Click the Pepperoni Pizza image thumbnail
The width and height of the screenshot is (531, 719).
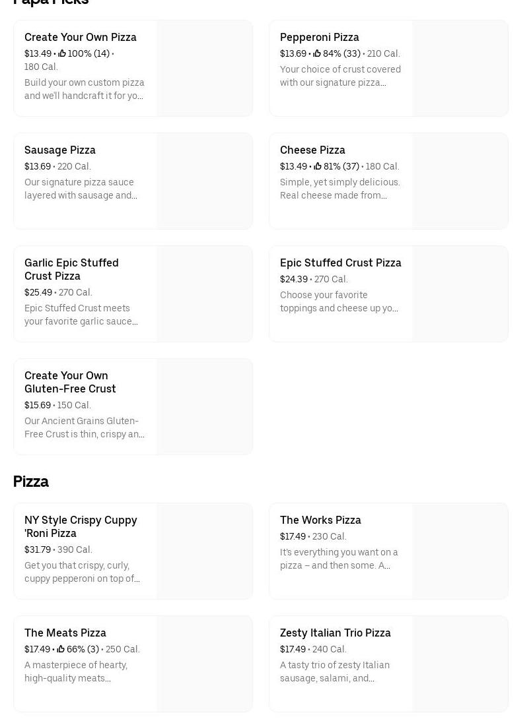[460, 69]
